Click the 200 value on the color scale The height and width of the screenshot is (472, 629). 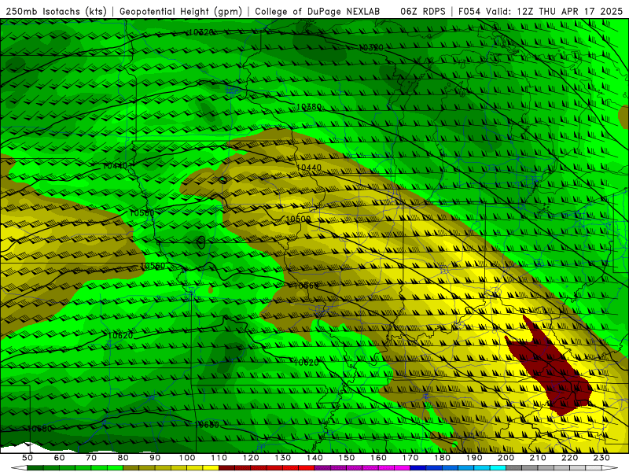click(x=506, y=458)
